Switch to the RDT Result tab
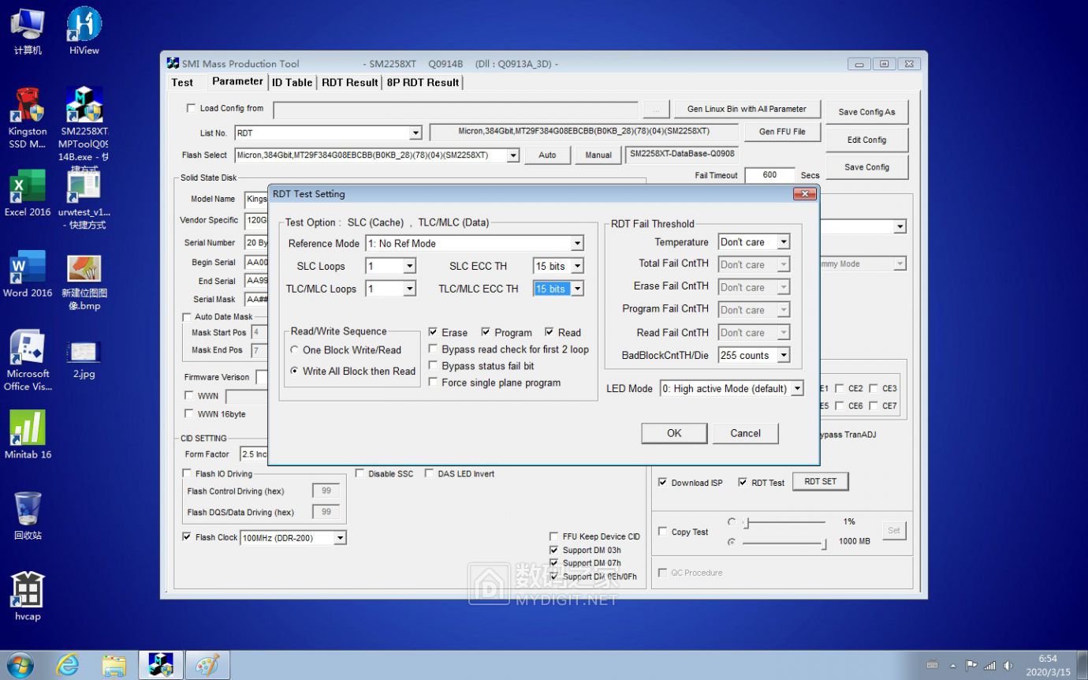The width and height of the screenshot is (1088, 680). tap(349, 82)
